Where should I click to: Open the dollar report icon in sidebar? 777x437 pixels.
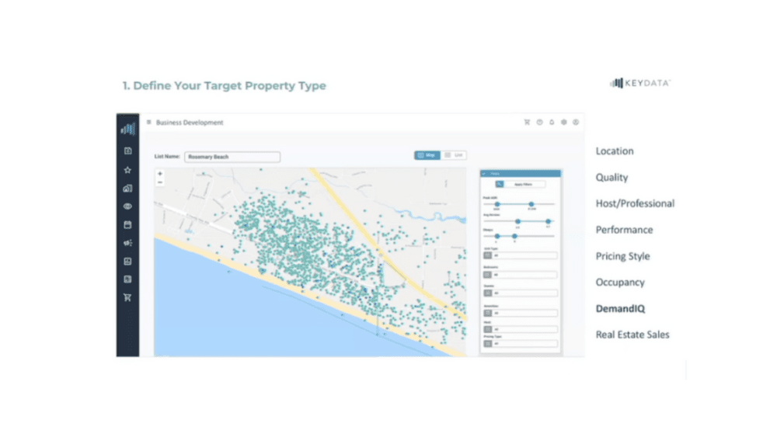click(x=128, y=151)
